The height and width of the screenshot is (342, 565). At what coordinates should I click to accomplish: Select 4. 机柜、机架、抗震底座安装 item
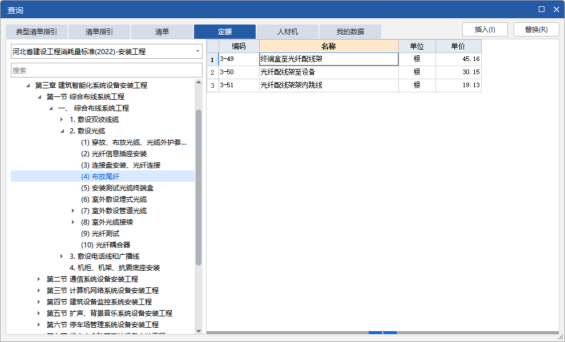tap(115, 268)
